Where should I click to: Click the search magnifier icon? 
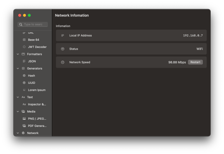pyautogui.click(x=21, y=24)
